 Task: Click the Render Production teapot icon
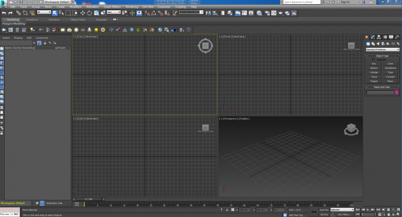coord(280,13)
